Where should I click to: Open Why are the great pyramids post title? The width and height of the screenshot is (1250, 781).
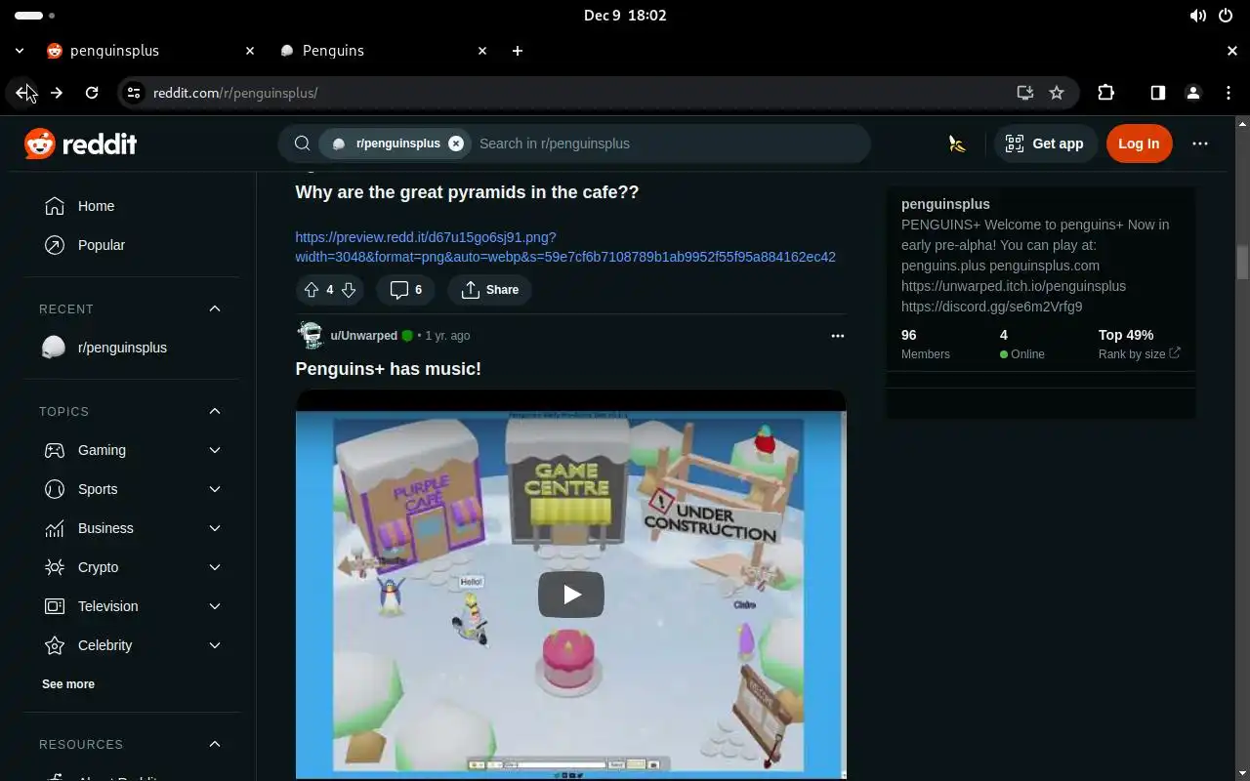point(467,192)
